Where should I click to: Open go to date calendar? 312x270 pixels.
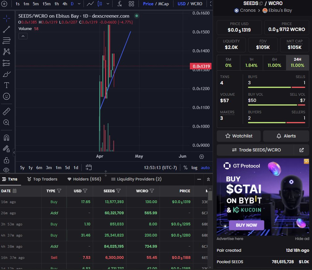pyautogui.click(x=88, y=168)
